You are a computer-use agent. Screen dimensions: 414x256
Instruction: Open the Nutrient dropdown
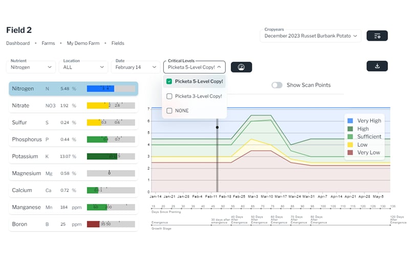tap(31, 67)
